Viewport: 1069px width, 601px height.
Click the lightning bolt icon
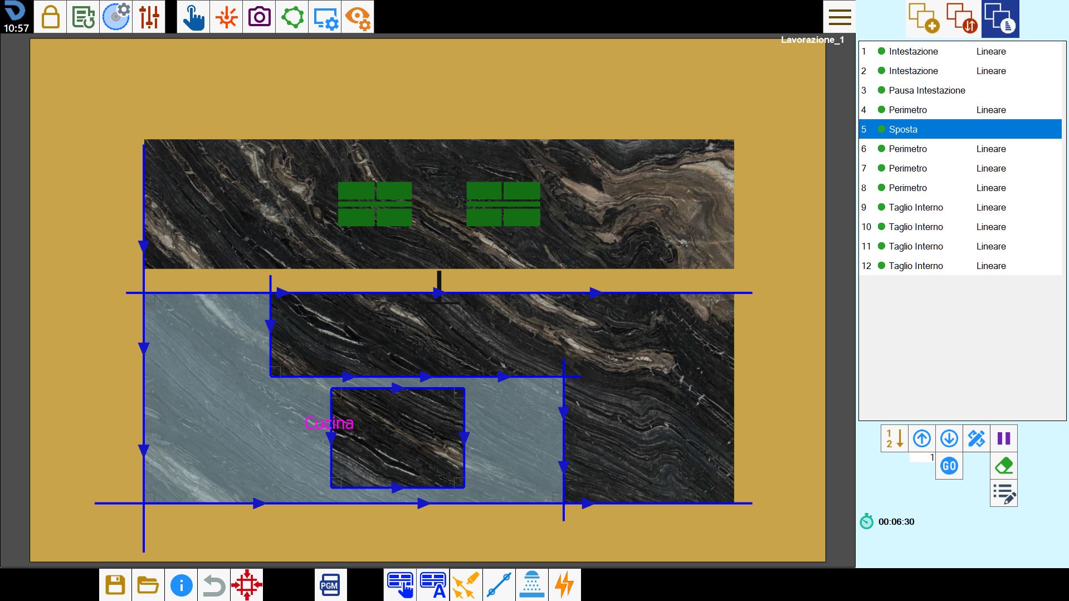565,585
